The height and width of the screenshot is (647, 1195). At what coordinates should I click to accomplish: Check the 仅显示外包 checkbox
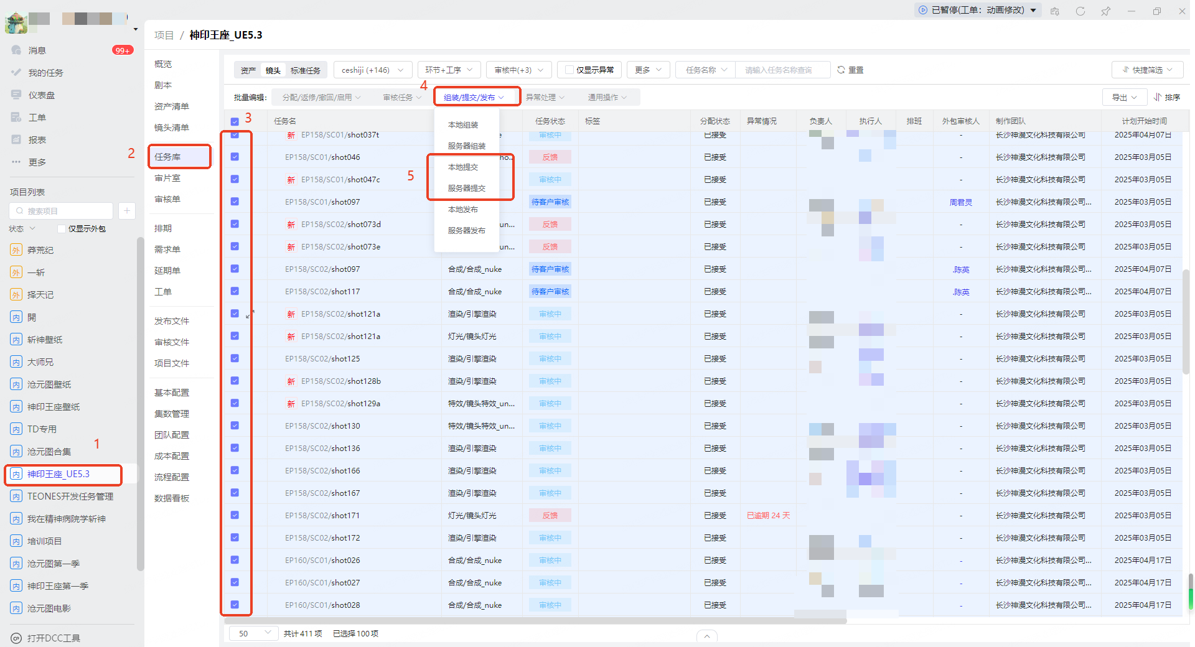(62, 229)
